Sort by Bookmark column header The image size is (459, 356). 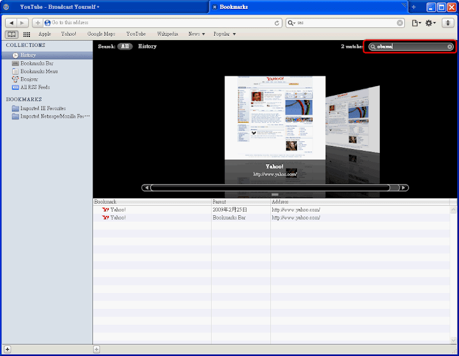coord(152,202)
